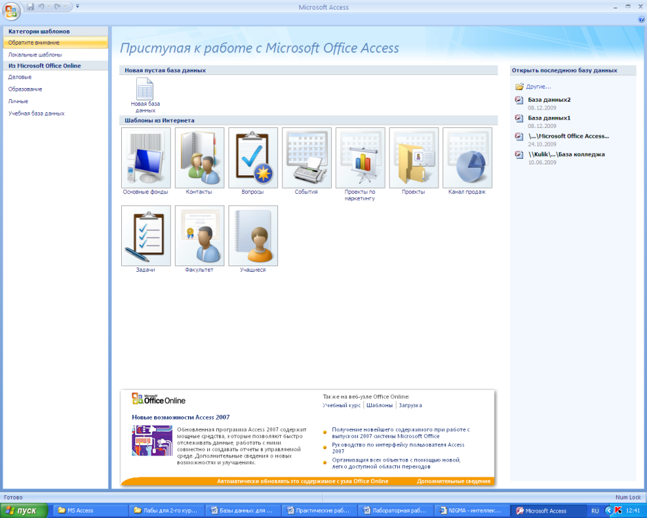
Task: Click Автоматически обновлять это содержимое link
Action: pos(302,482)
